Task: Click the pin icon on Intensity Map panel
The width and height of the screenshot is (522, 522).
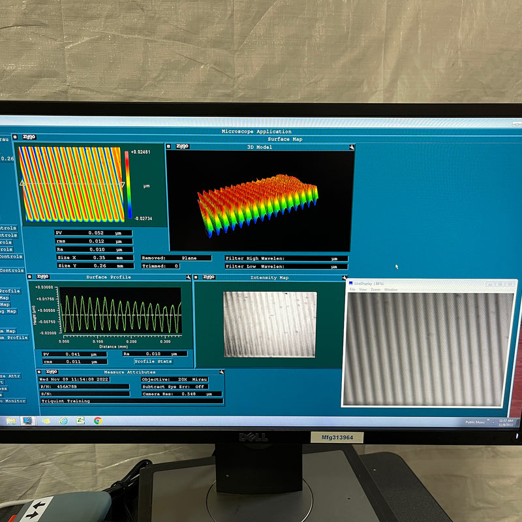Action: [x=345, y=277]
